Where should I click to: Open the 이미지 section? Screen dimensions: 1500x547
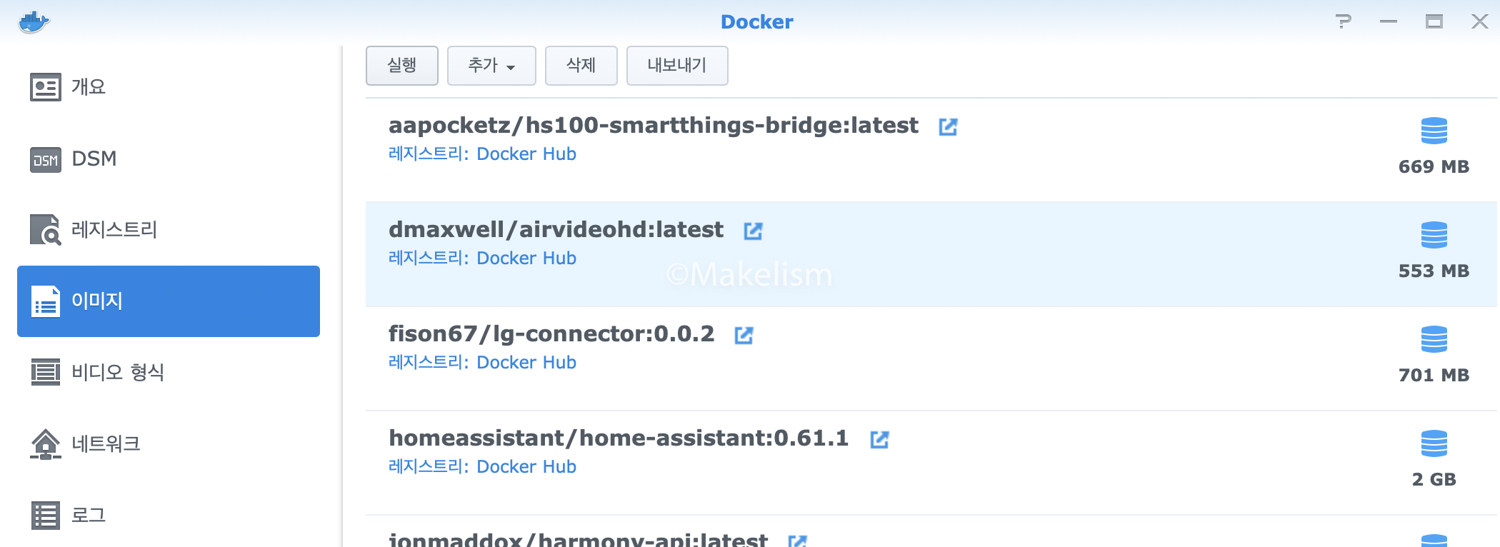click(169, 301)
